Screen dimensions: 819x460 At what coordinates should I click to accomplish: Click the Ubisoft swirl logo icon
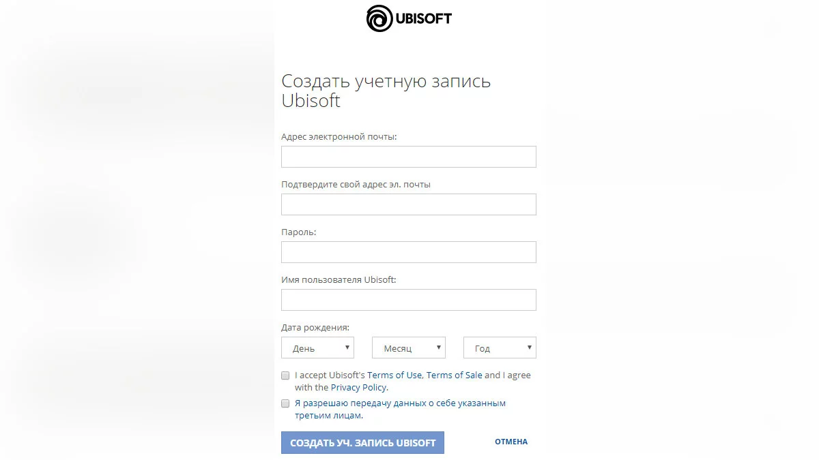click(379, 18)
